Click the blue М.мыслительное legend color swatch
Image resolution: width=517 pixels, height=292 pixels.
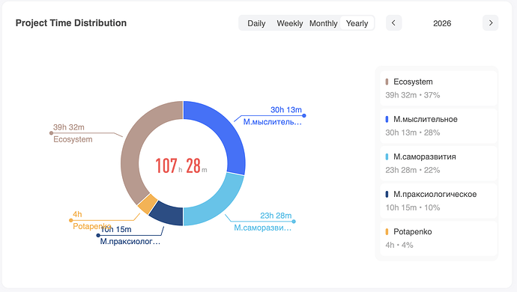387,119
